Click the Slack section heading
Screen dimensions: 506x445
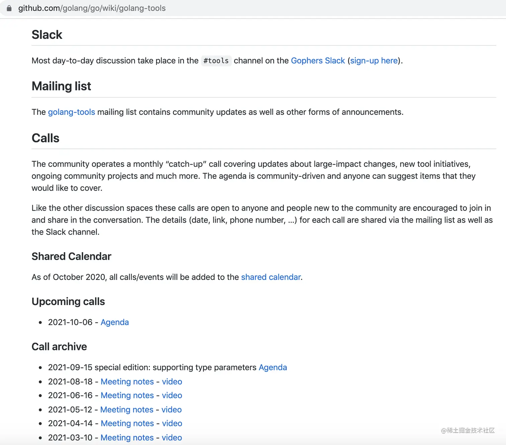click(x=47, y=35)
